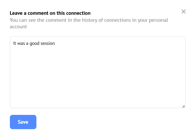Click the 'It was a good session' text
195x139 pixels.
[34, 43]
